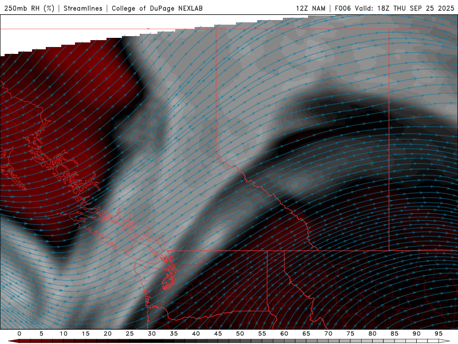Click the colorbar label '75'
This screenshot has height=344, width=458.
tap(350, 334)
